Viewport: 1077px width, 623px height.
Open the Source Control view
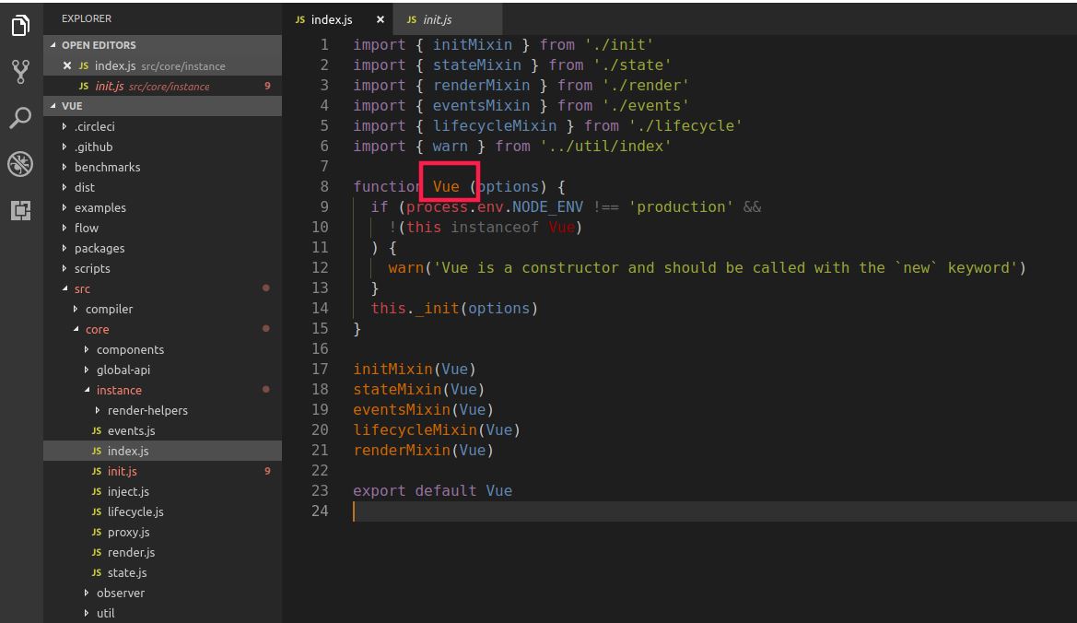20,72
